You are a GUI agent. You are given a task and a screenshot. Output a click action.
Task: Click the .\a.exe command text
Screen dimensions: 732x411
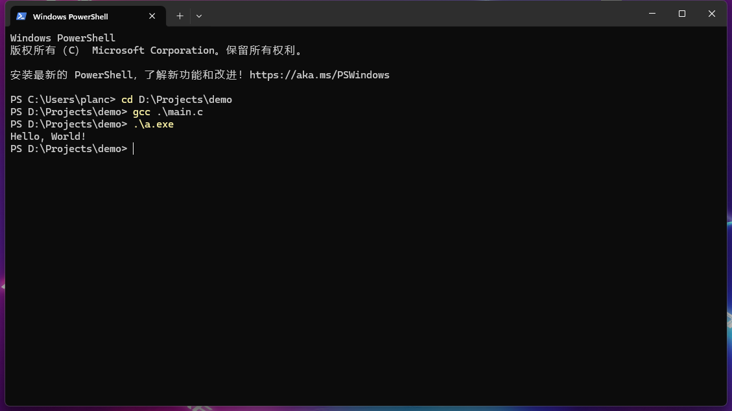154,124
